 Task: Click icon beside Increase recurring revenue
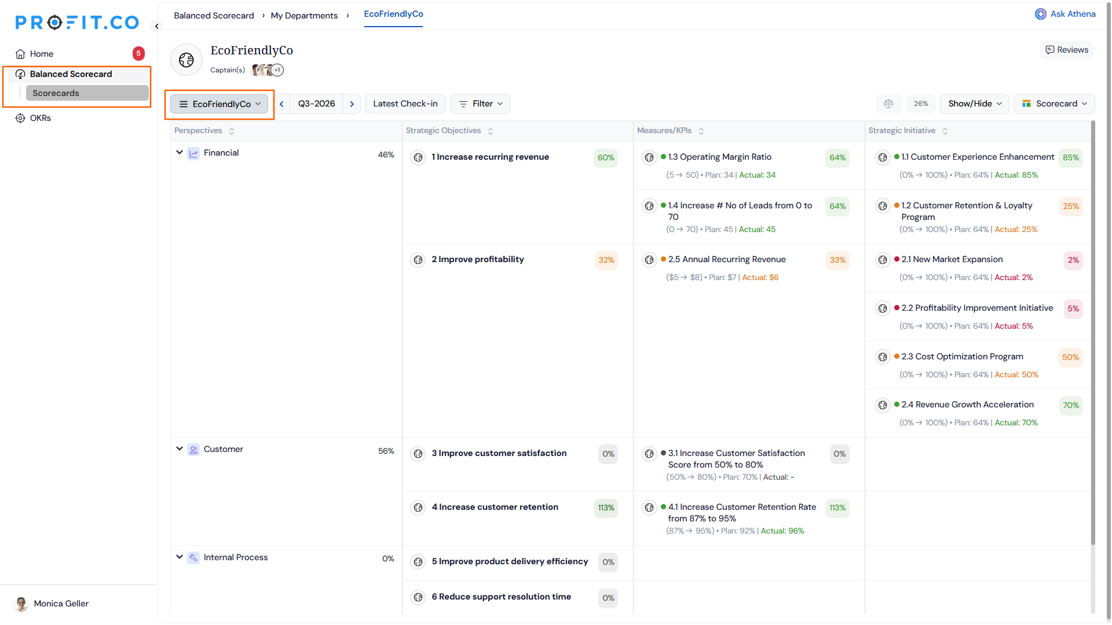coord(418,157)
